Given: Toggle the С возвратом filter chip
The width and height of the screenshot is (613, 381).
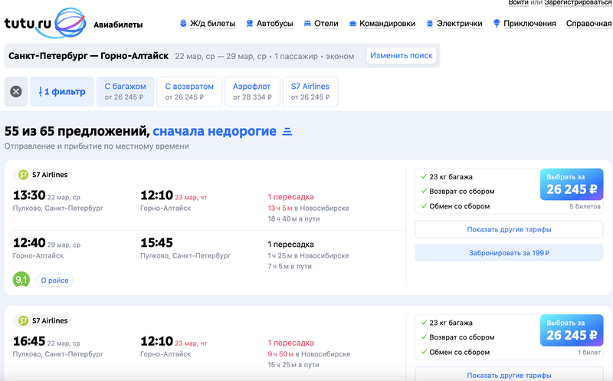Looking at the screenshot, I should pyautogui.click(x=189, y=91).
